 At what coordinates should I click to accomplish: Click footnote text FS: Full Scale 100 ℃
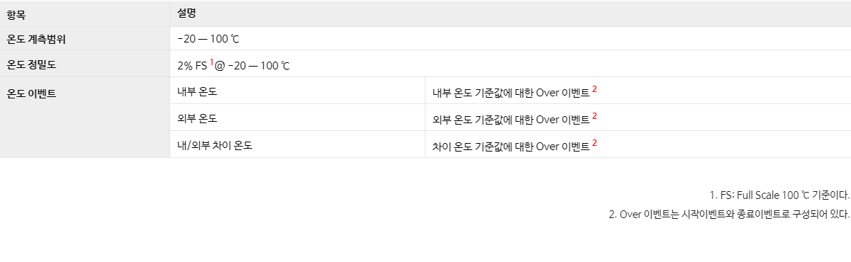point(779,195)
